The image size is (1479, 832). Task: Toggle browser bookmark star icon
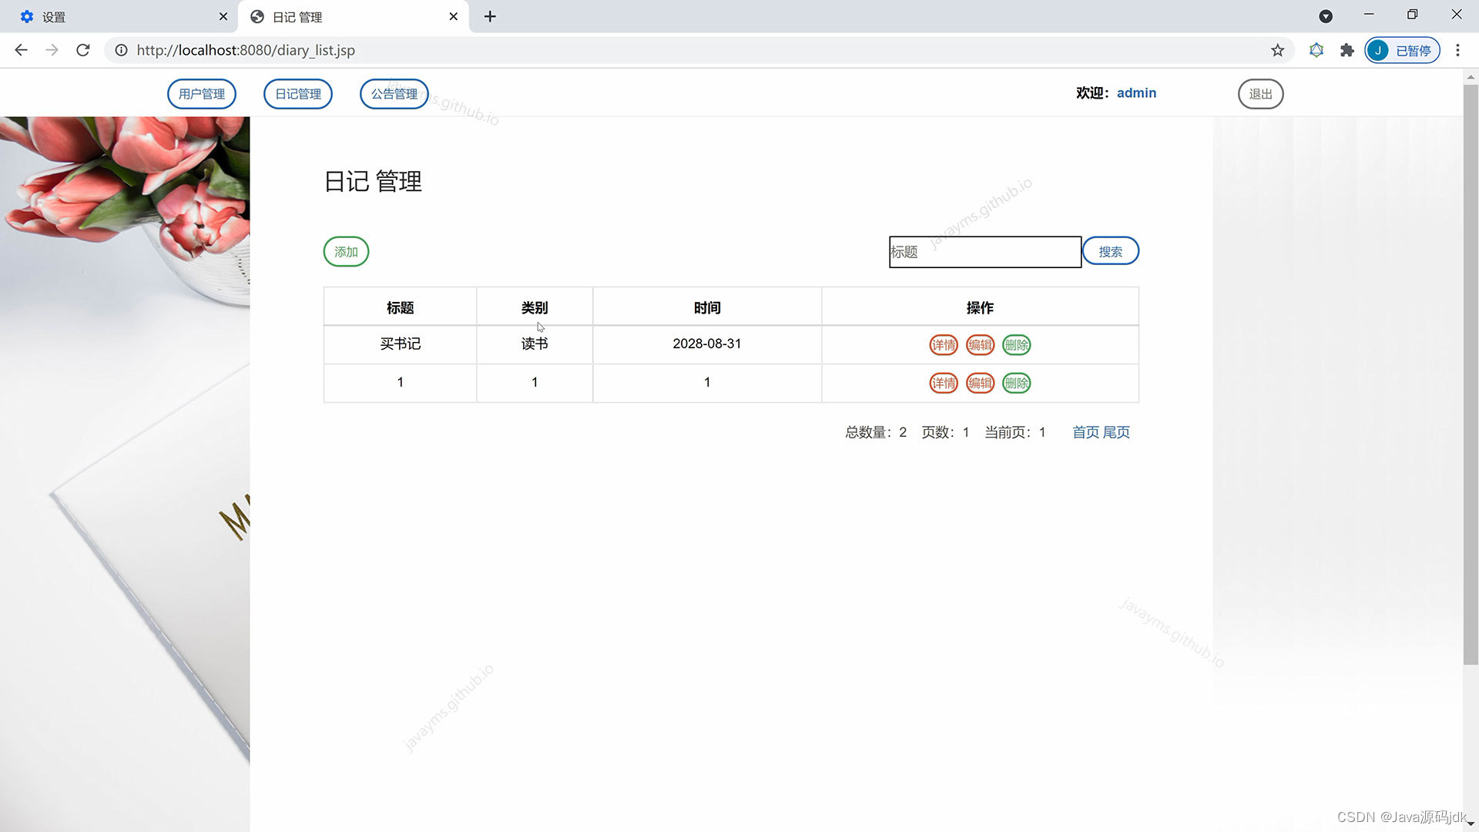coord(1278,50)
